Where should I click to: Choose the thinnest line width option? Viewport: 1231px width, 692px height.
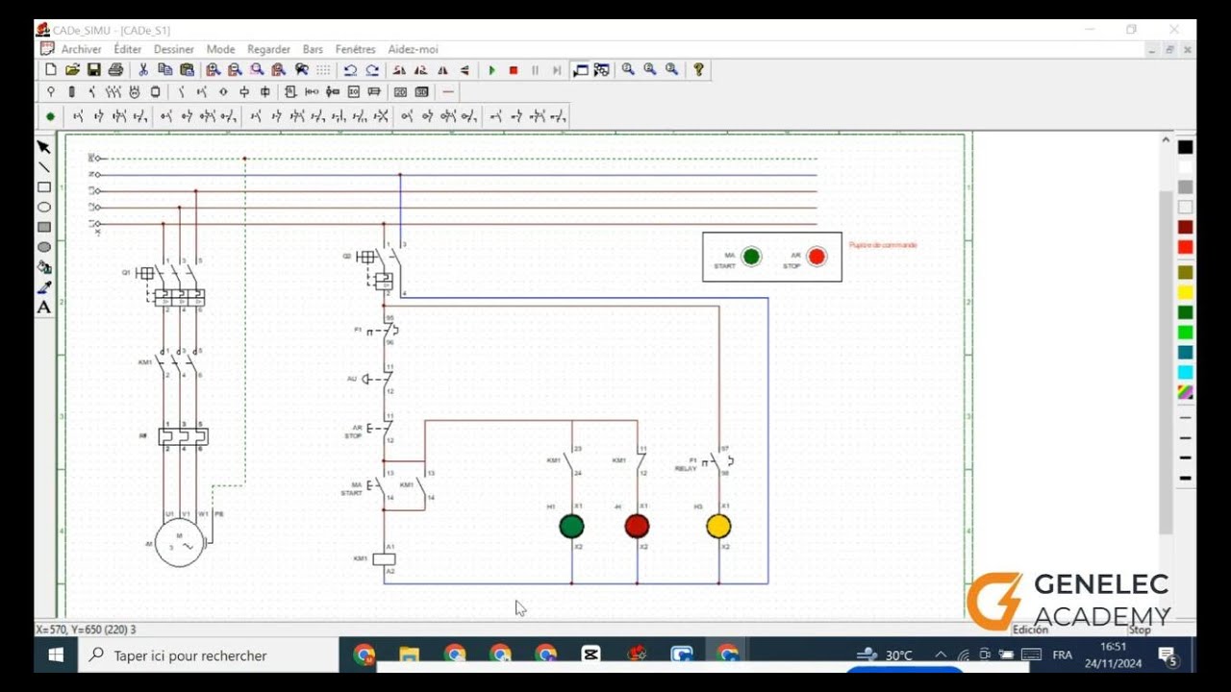(x=1186, y=418)
